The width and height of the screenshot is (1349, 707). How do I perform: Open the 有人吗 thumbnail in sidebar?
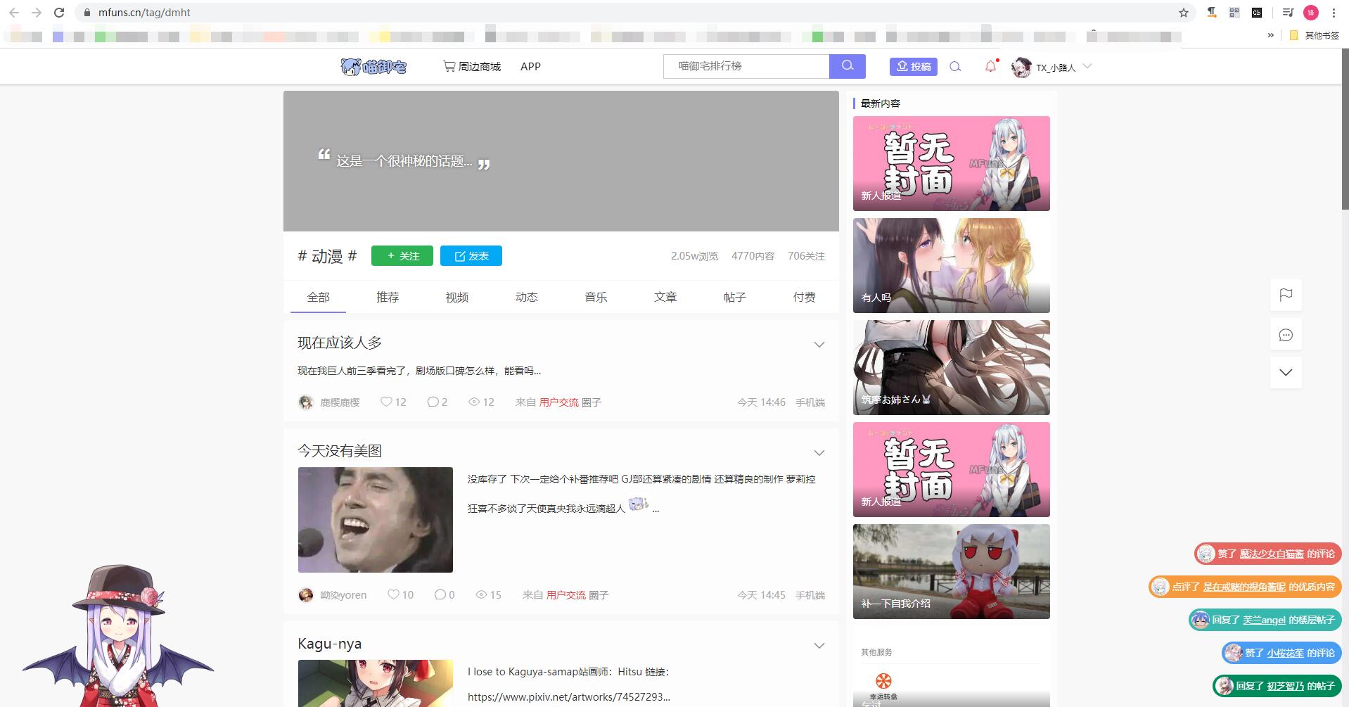(951, 265)
